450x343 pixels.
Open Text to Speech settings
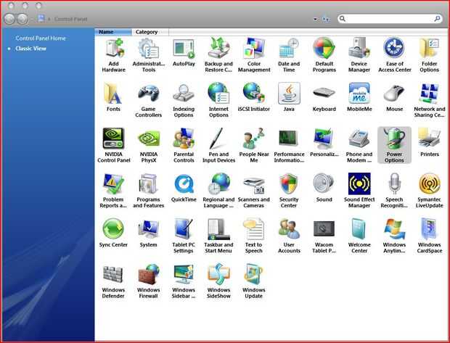pos(254,236)
